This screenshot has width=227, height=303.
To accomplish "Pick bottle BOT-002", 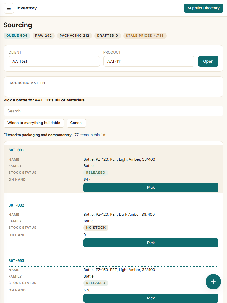I will tap(151, 243).
